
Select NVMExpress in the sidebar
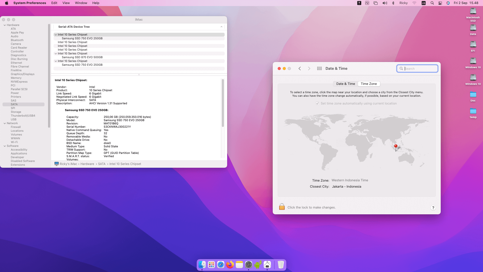coord(19,82)
